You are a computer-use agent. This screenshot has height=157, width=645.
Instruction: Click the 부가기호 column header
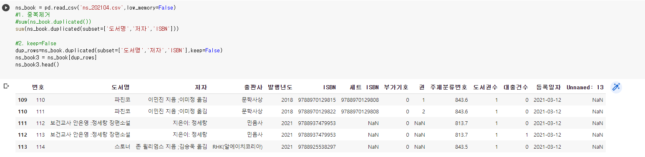[396, 87]
